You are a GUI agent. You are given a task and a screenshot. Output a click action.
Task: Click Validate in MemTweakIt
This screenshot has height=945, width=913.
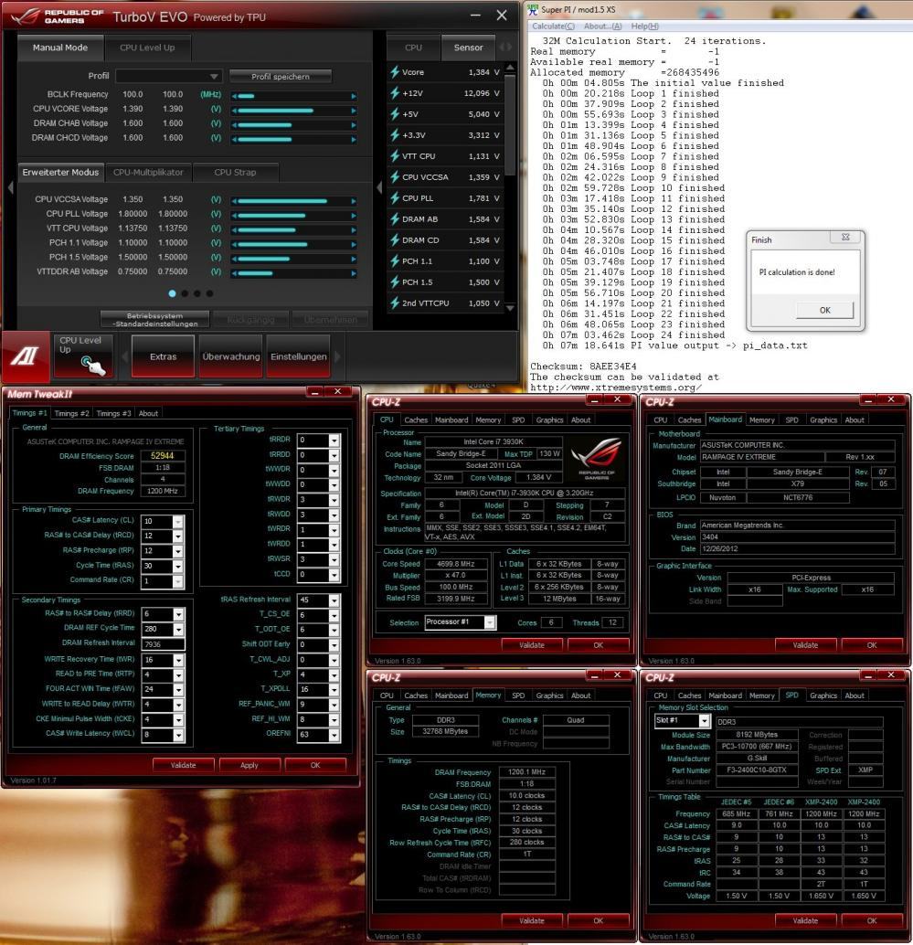point(183,765)
